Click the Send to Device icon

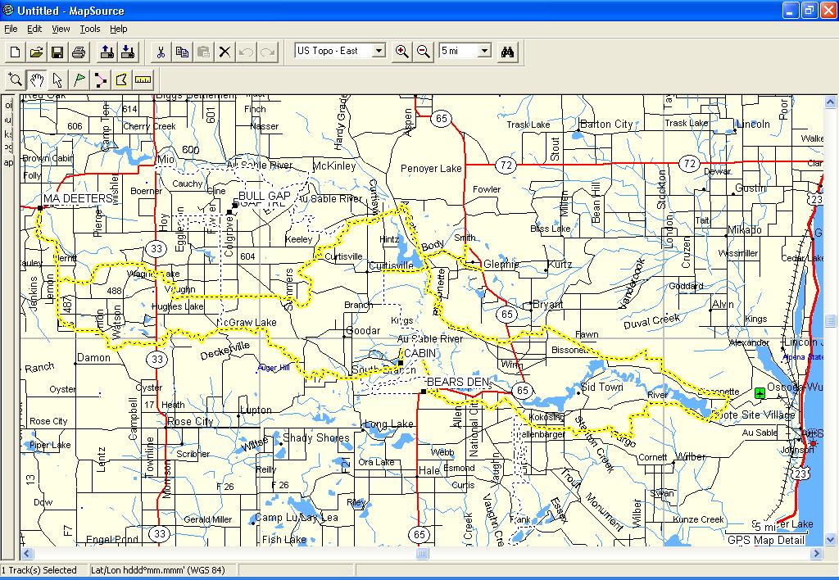click(x=107, y=52)
